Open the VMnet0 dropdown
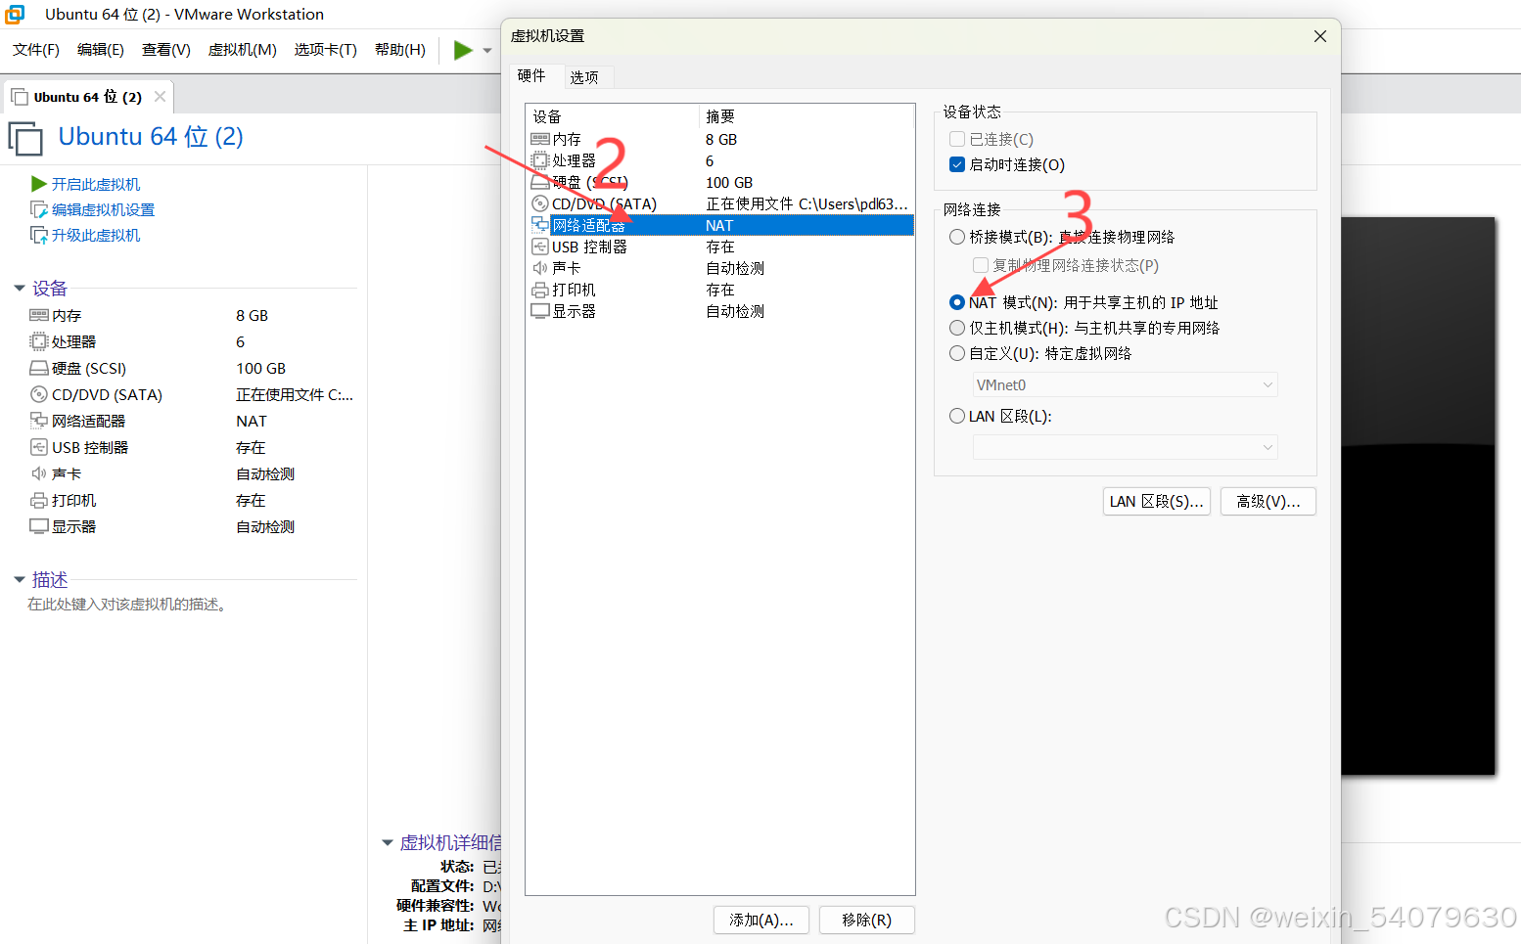1521x944 pixels. click(1125, 384)
